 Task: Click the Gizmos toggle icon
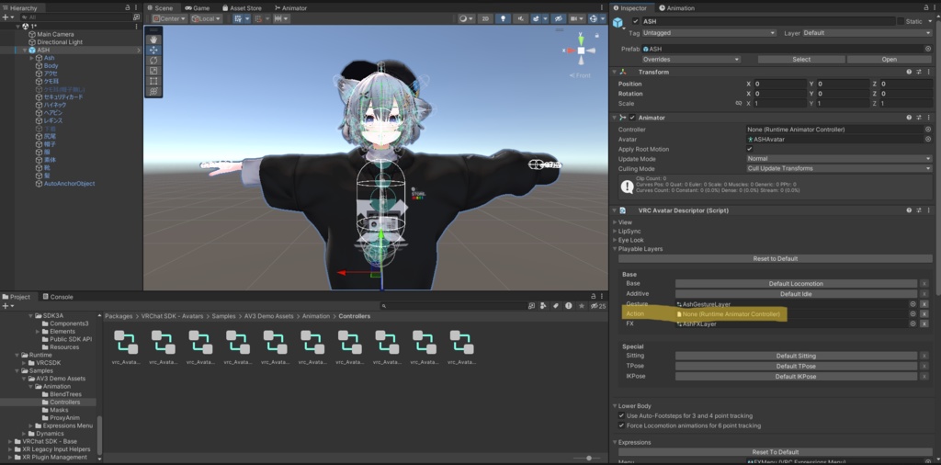pos(595,18)
